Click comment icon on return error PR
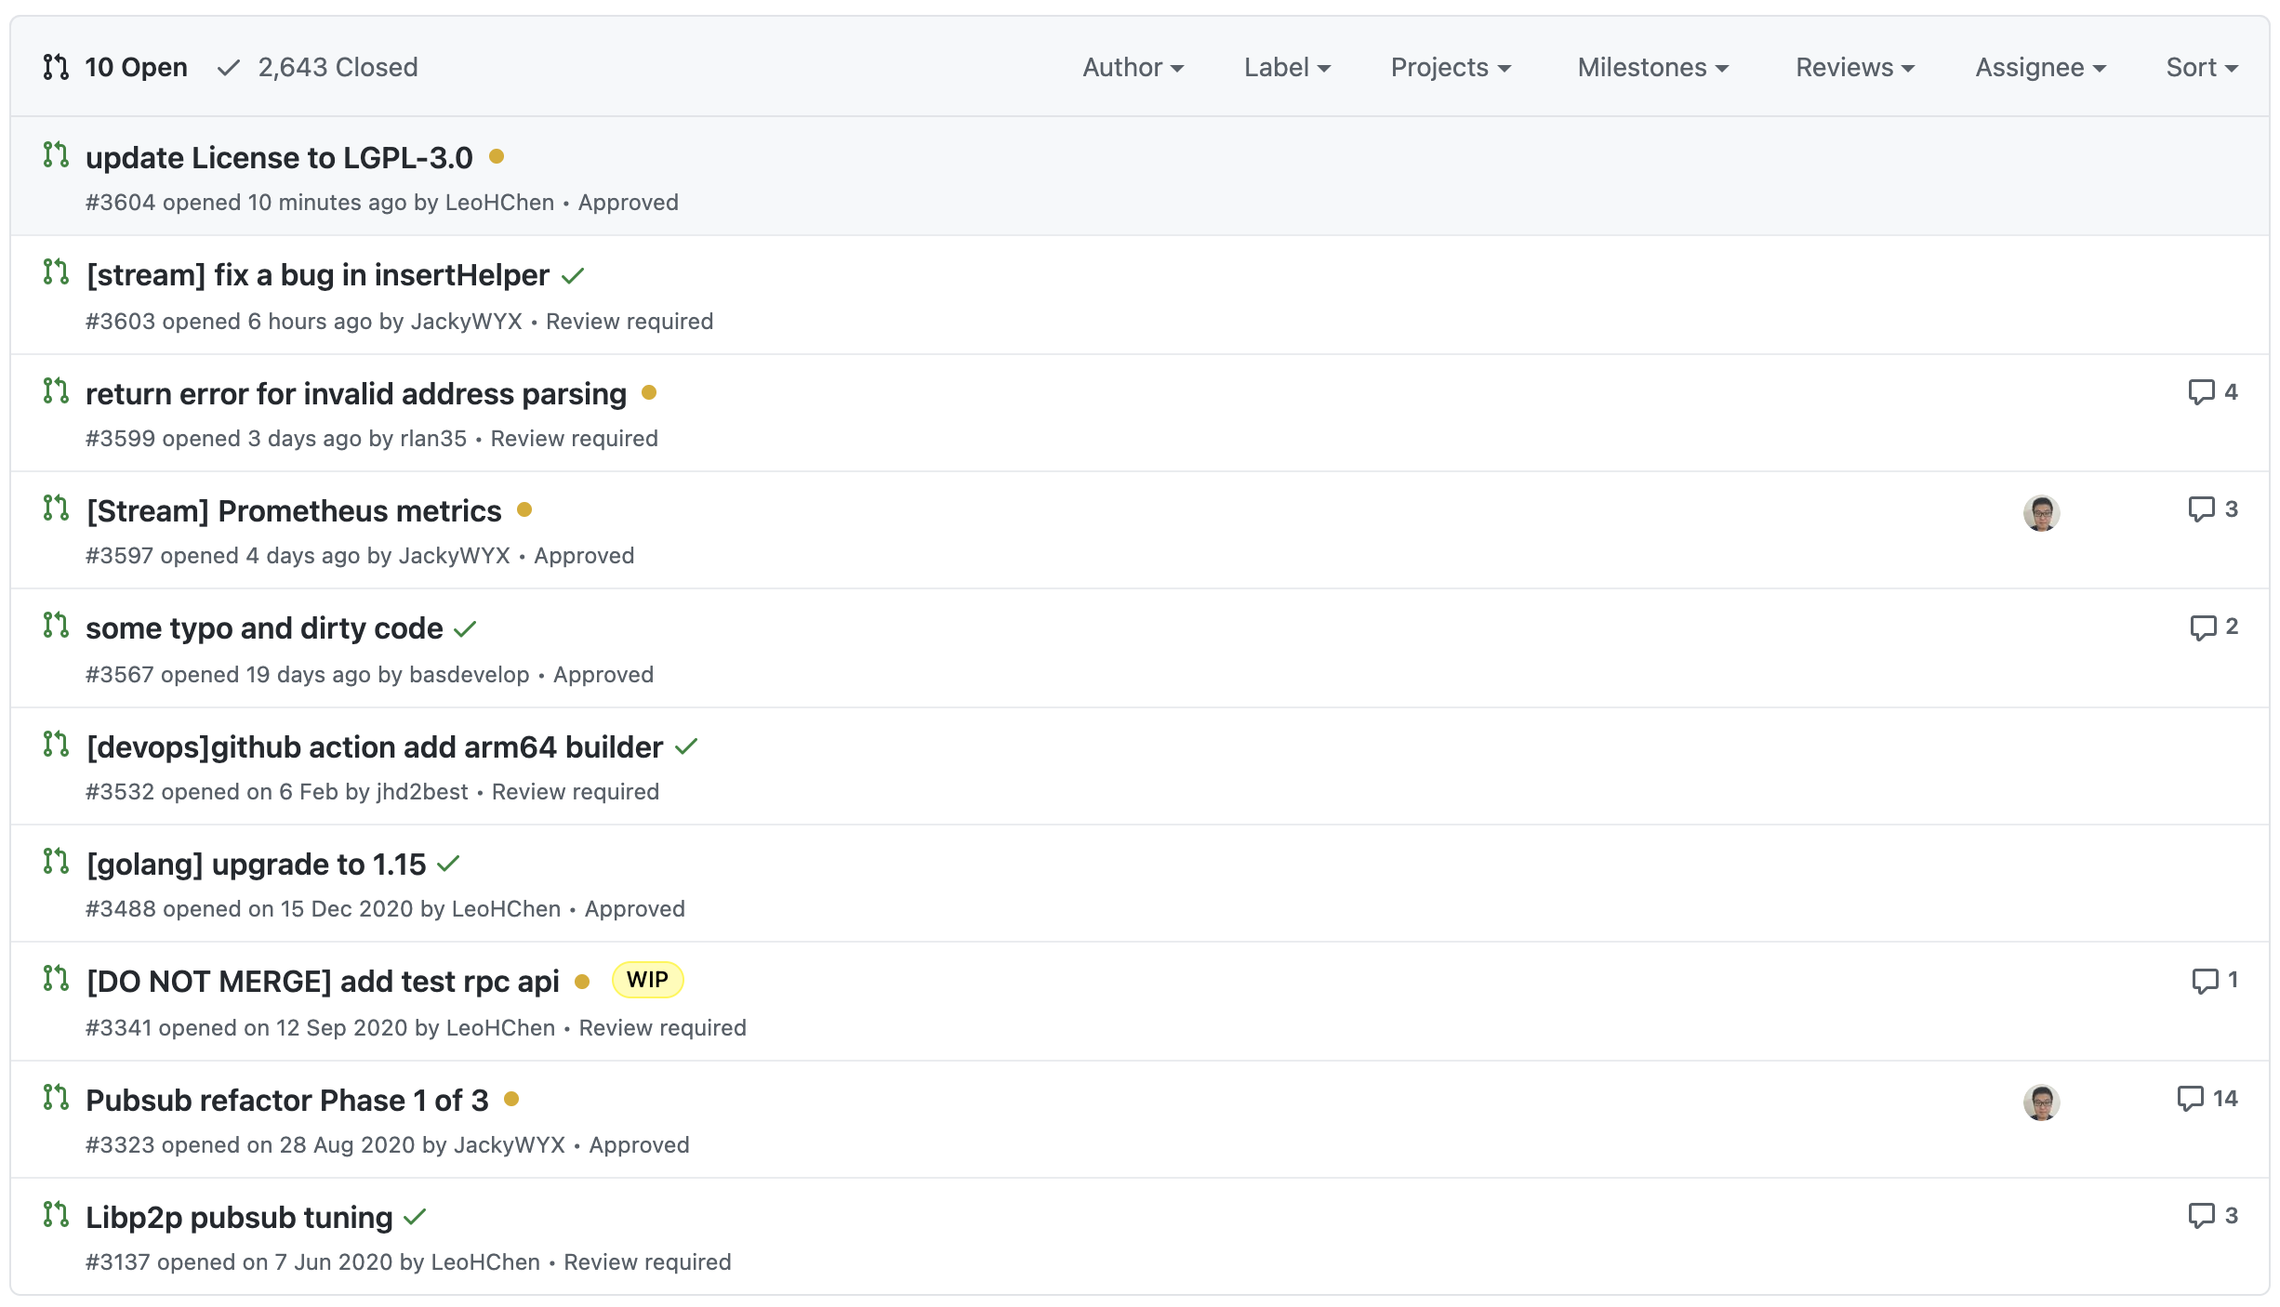 (x=2201, y=392)
